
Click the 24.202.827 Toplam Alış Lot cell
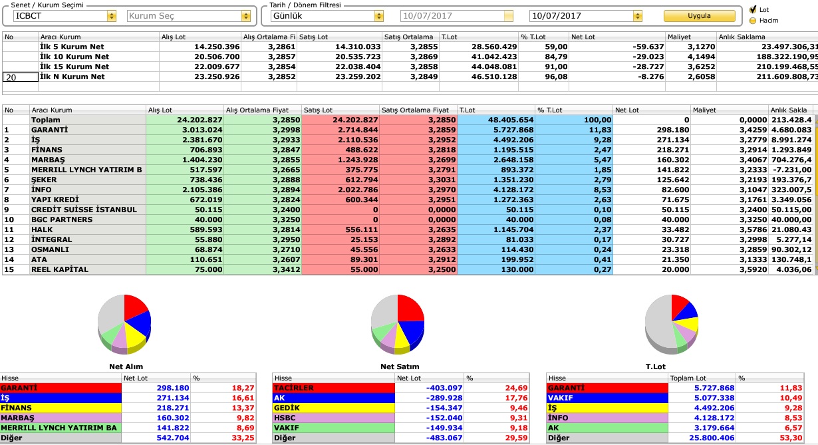pos(185,120)
